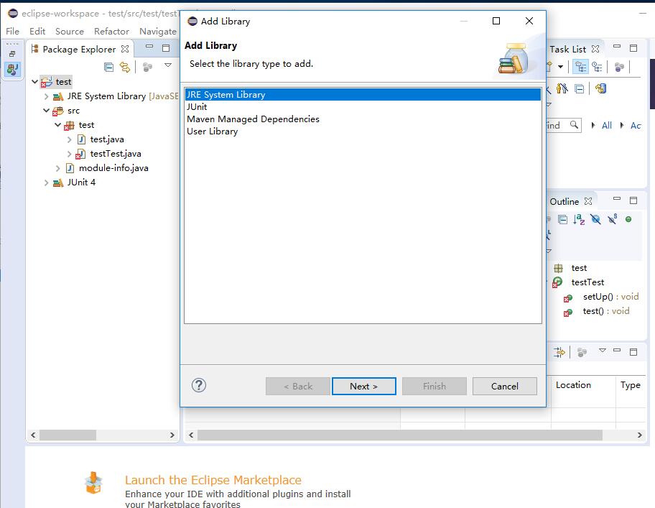
Task: Collapse the src folder node
Action: pos(47,110)
